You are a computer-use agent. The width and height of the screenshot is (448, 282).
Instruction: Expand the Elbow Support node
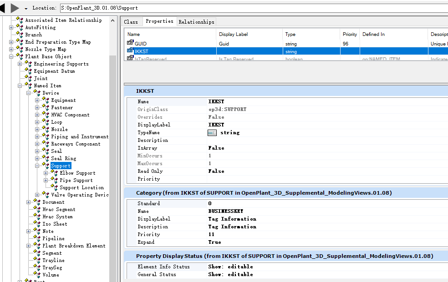tap(46, 173)
